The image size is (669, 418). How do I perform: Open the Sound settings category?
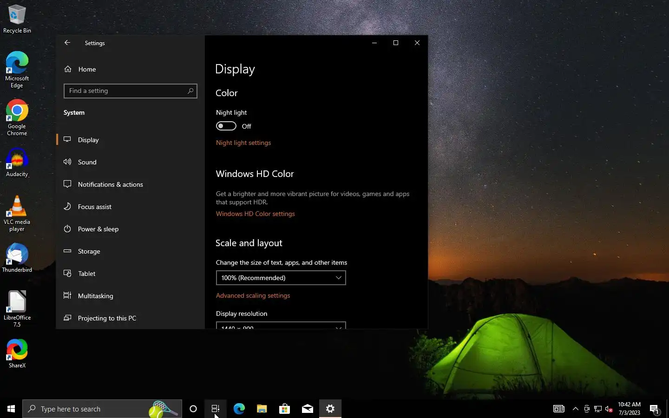click(x=130, y=162)
